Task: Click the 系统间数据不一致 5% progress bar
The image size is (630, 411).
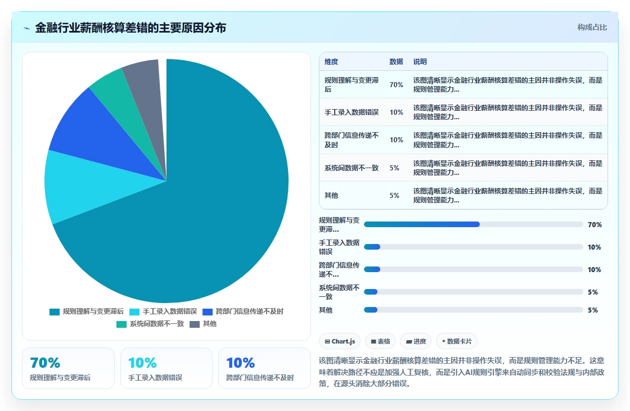Action: pyautogui.click(x=473, y=292)
